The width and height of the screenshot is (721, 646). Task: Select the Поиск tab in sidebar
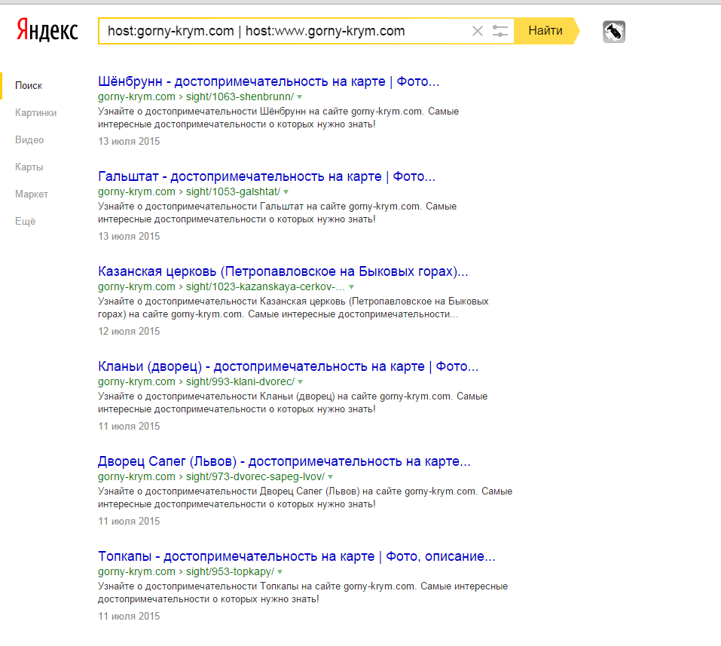[x=29, y=86]
